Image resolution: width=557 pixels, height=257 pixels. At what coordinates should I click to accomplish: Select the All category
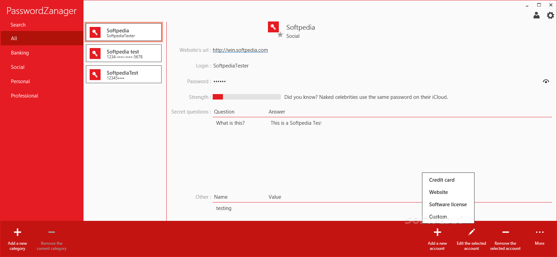(42, 38)
